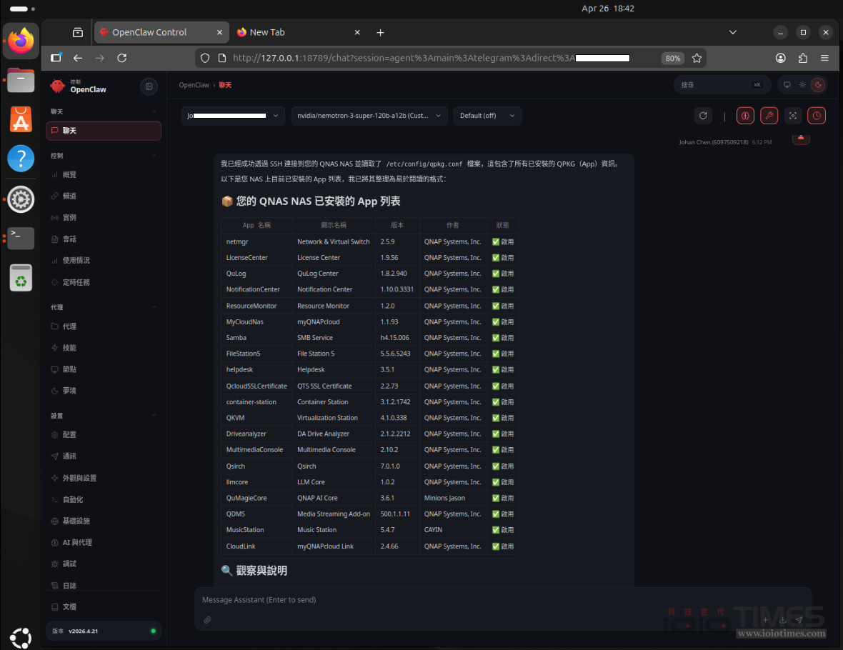Select 定時任務 in the sidebar
This screenshot has height=650, width=843.
pyautogui.click(x=78, y=282)
